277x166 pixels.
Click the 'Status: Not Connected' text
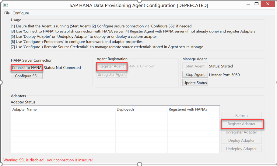click(62, 68)
